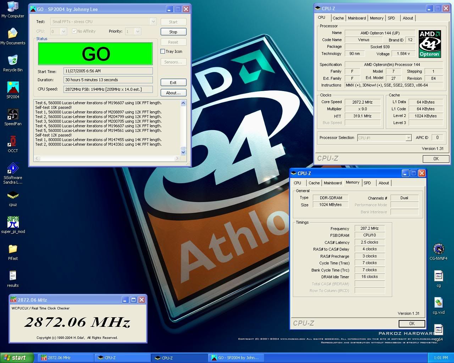Click the log scrollbar up arrow

click(x=183, y=103)
